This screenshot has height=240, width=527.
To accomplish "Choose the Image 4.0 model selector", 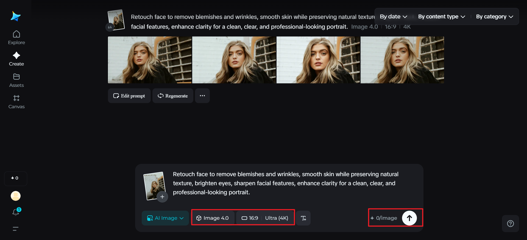I will (x=213, y=218).
